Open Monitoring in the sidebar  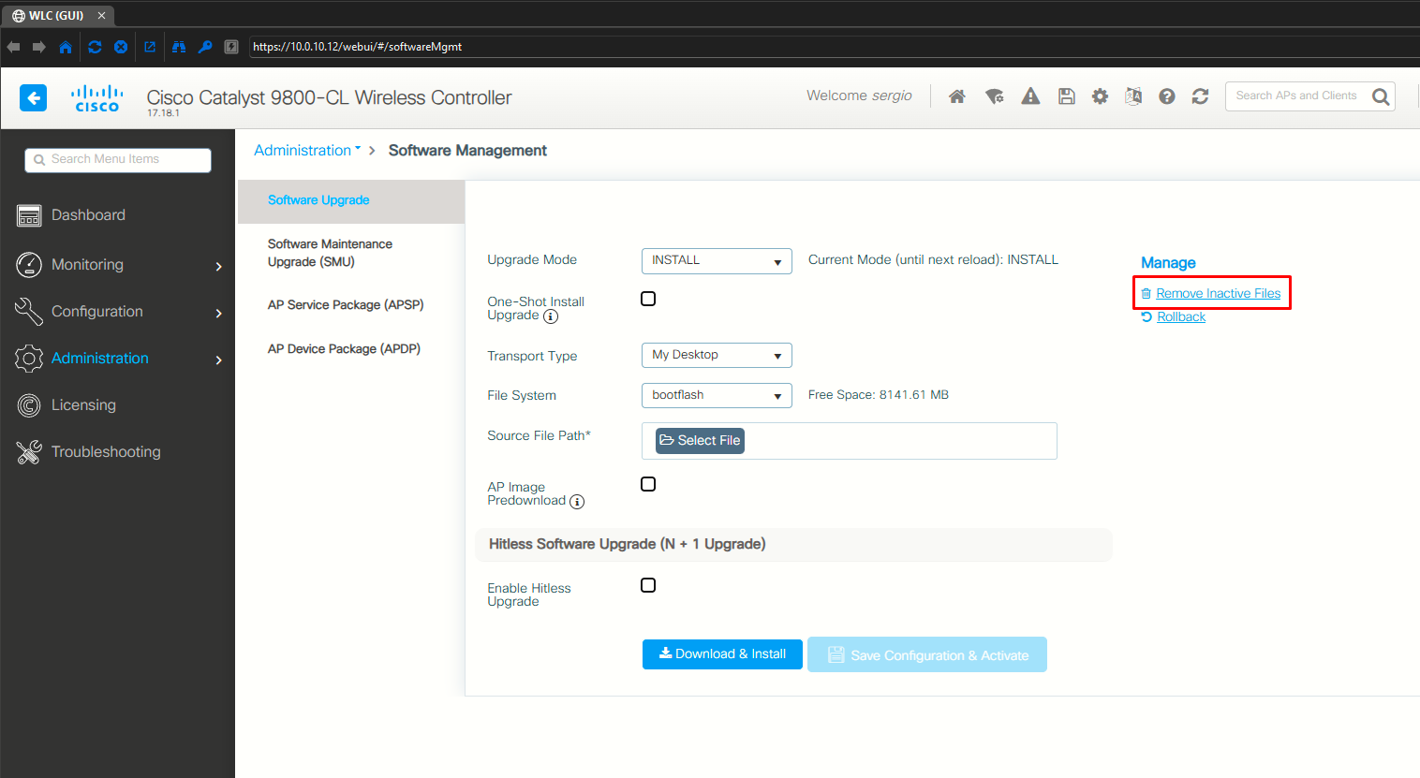pos(87,265)
